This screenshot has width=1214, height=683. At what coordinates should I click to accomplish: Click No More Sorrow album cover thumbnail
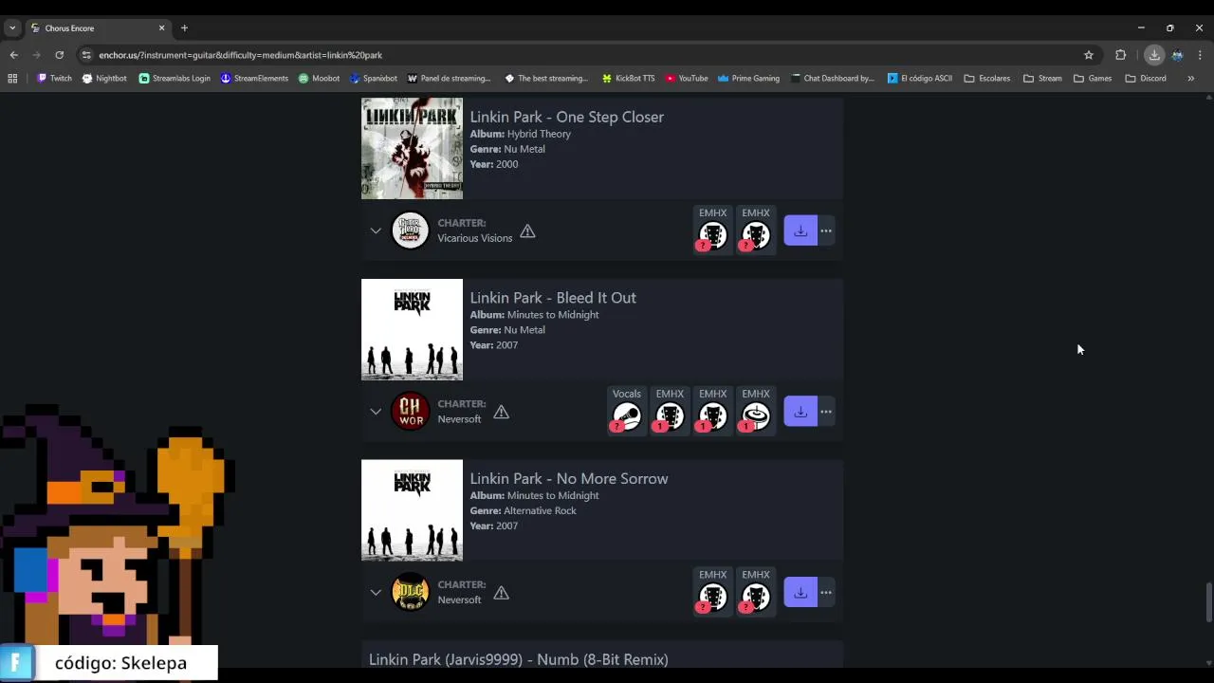coord(412,510)
